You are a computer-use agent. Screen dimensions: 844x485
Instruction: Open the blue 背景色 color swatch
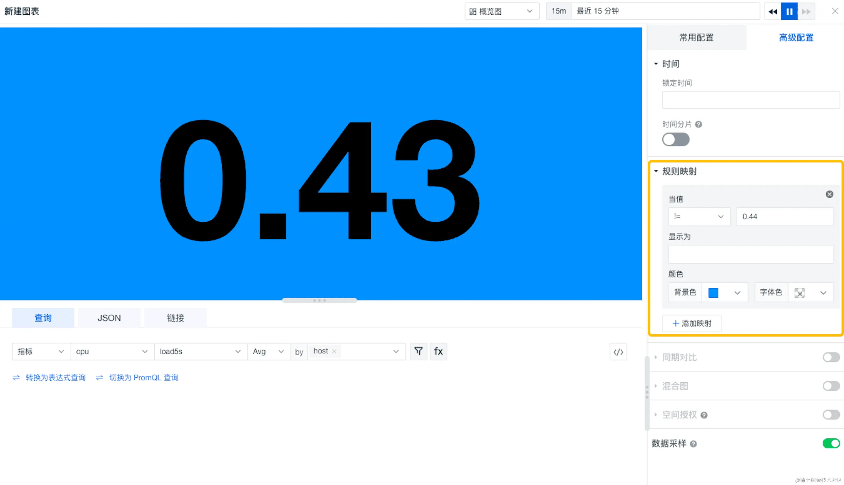[x=713, y=292]
